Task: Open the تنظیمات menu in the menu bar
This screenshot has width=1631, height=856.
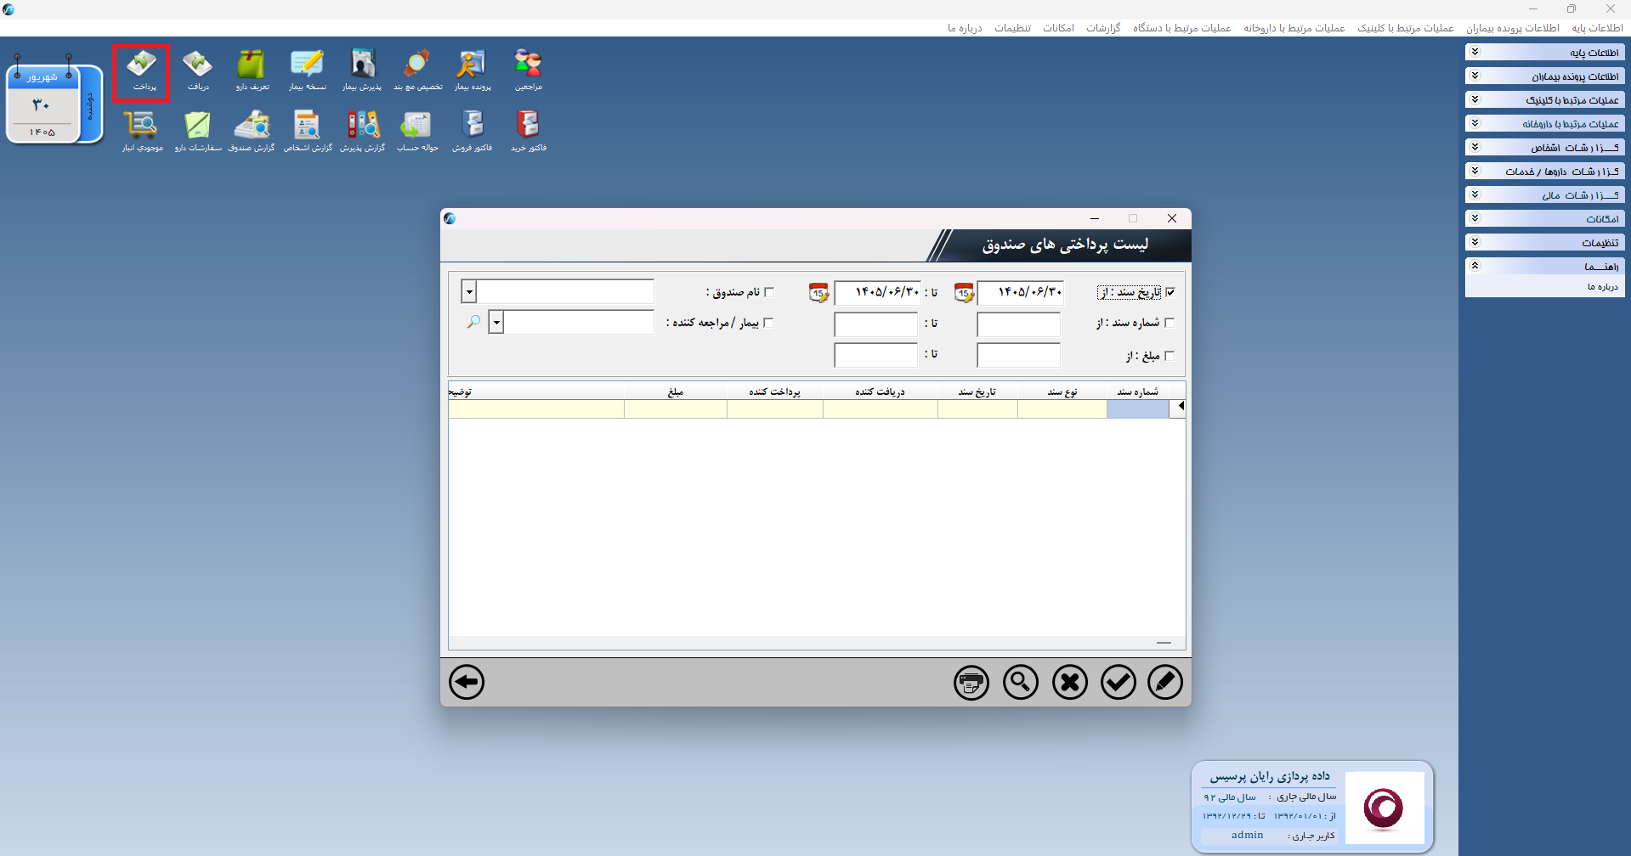Action: point(1013,28)
